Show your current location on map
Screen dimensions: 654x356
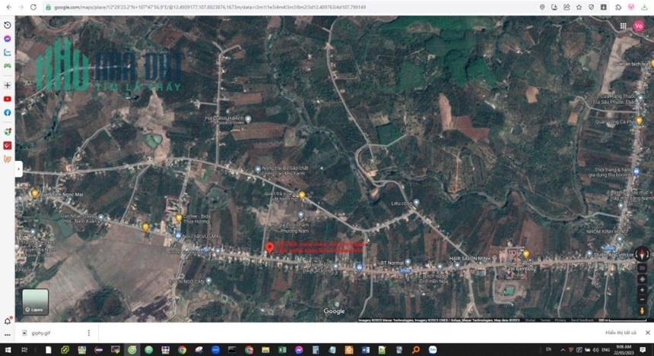[642, 279]
